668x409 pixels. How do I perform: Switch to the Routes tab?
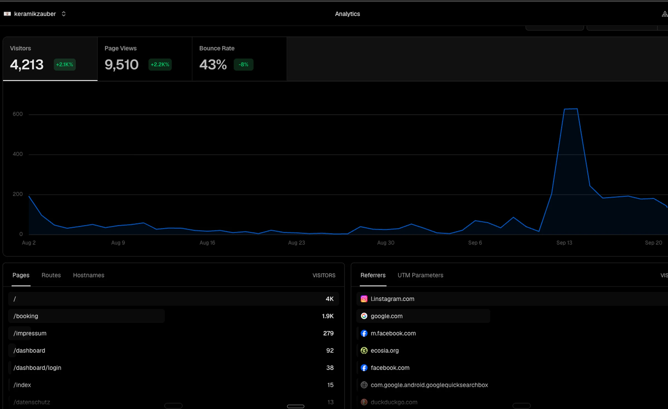pyautogui.click(x=51, y=275)
